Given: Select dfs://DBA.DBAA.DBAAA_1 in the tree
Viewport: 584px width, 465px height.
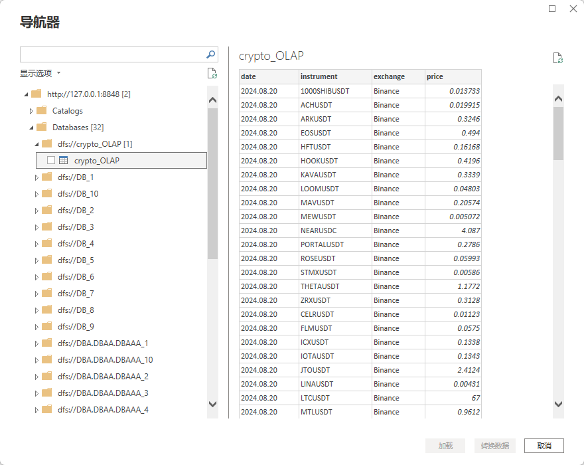Looking at the screenshot, I should [102, 343].
